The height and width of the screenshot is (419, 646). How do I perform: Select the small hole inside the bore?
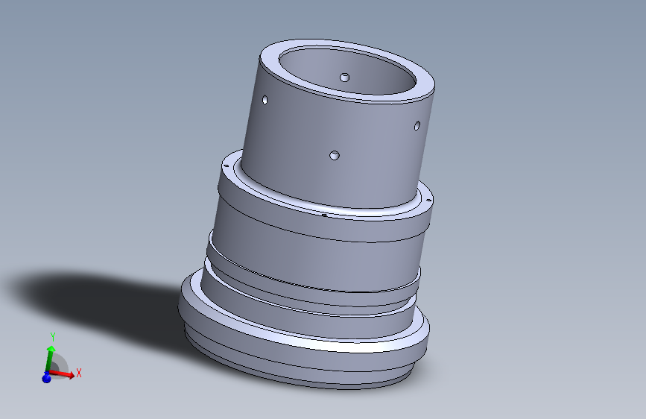click(x=345, y=77)
